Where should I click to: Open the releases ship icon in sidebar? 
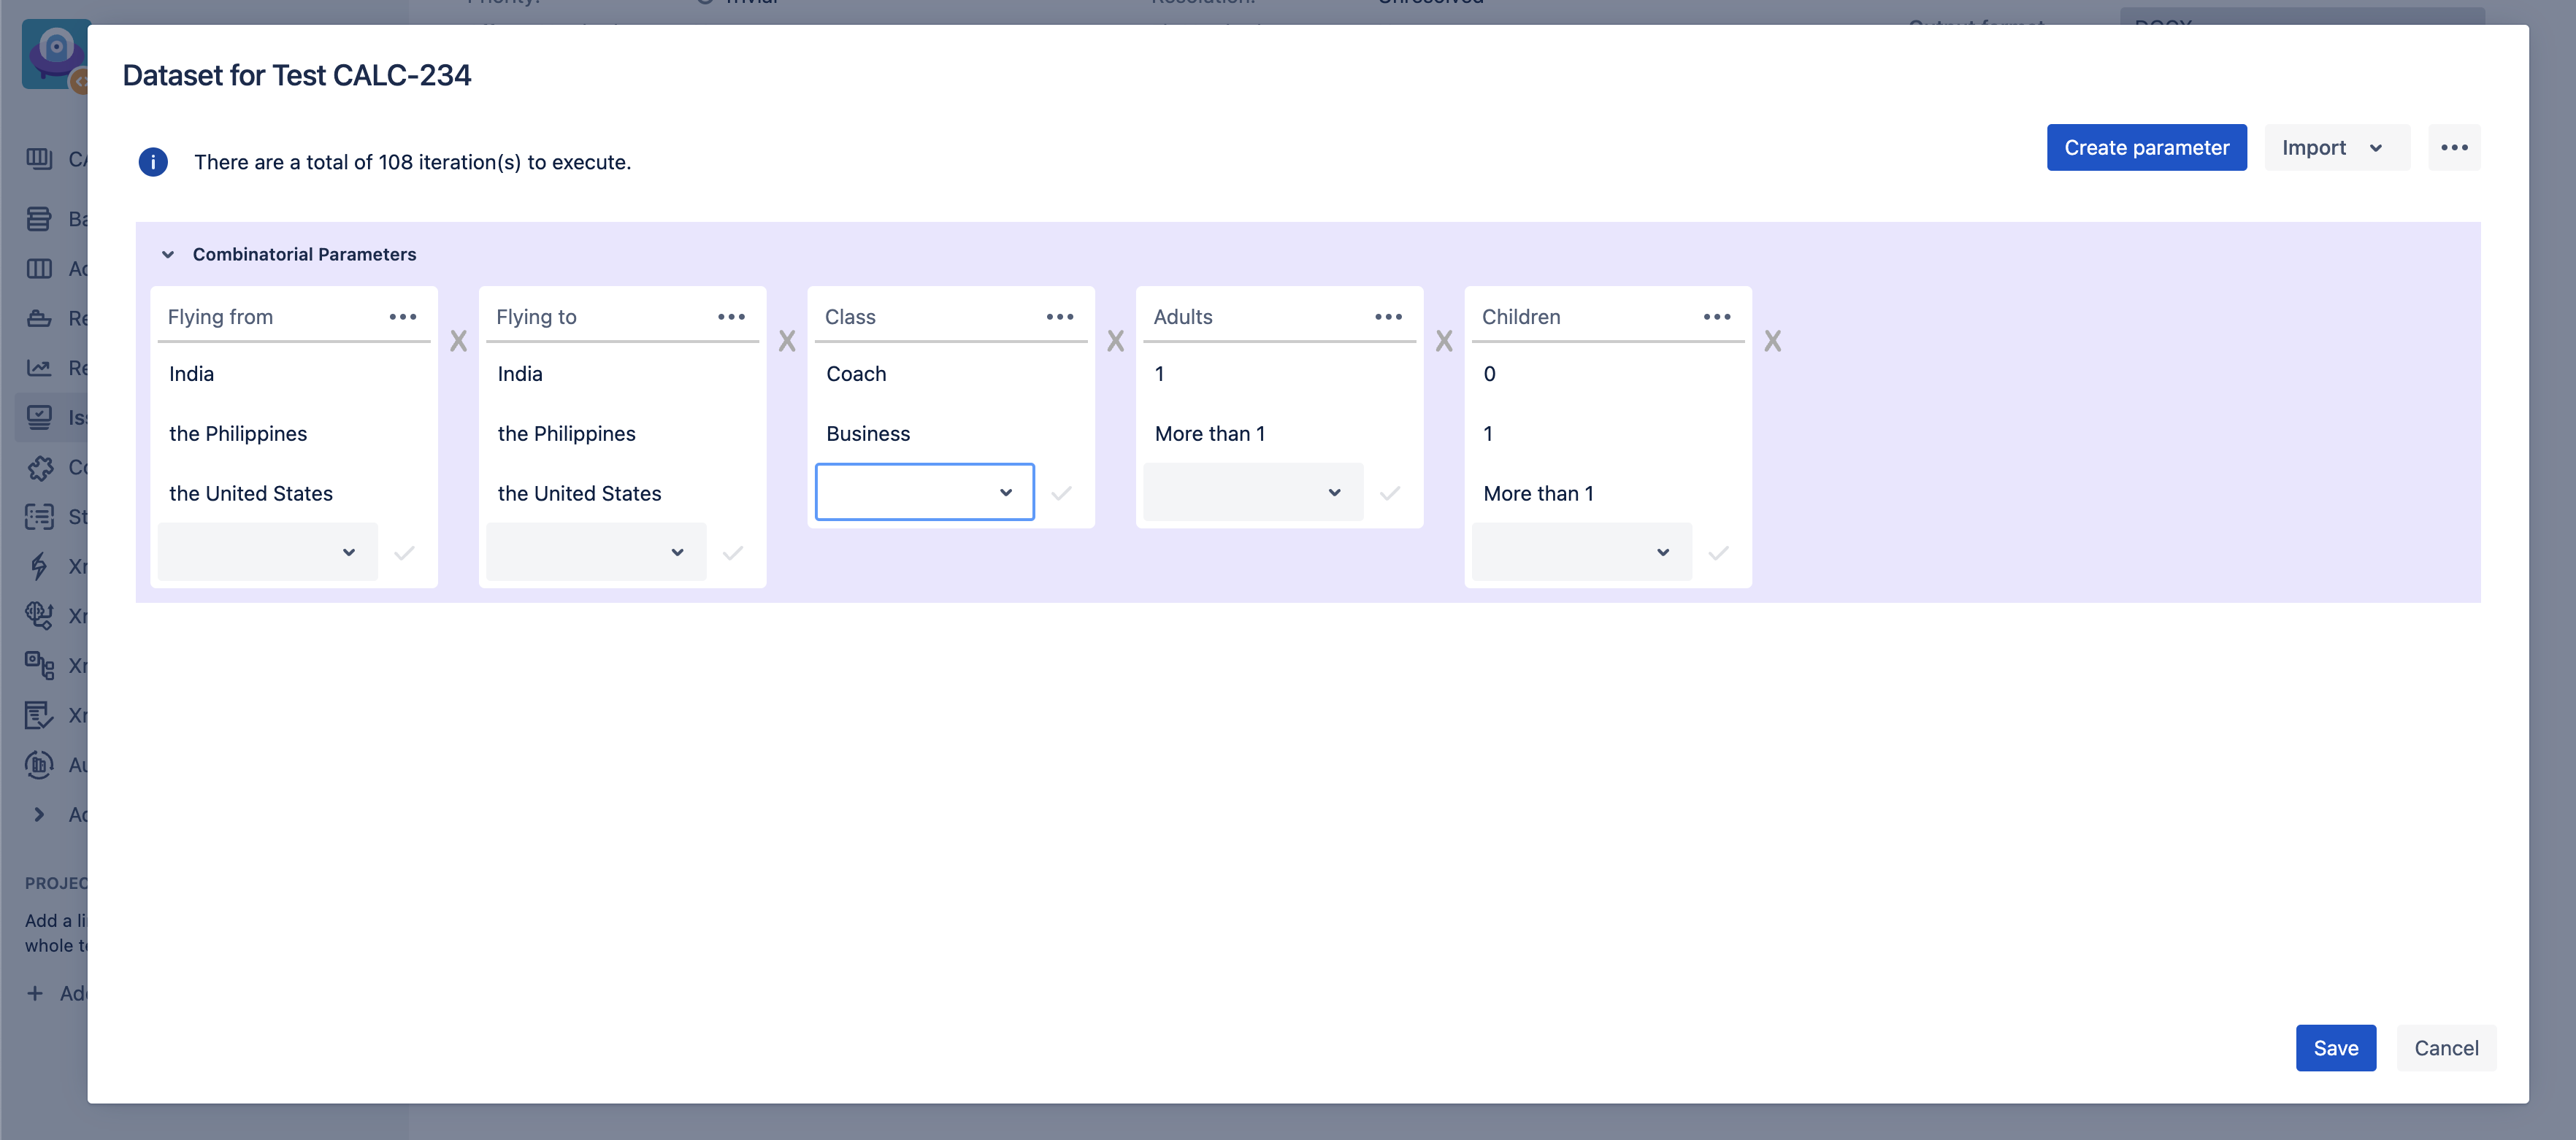[39, 319]
